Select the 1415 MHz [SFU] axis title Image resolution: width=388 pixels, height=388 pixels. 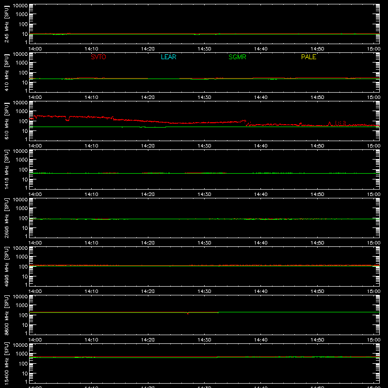[x=6, y=169]
